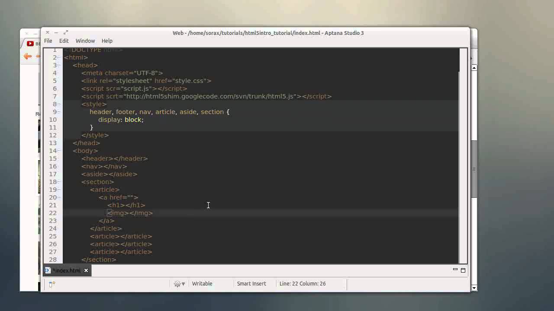Open the Edit menu

coord(64,41)
